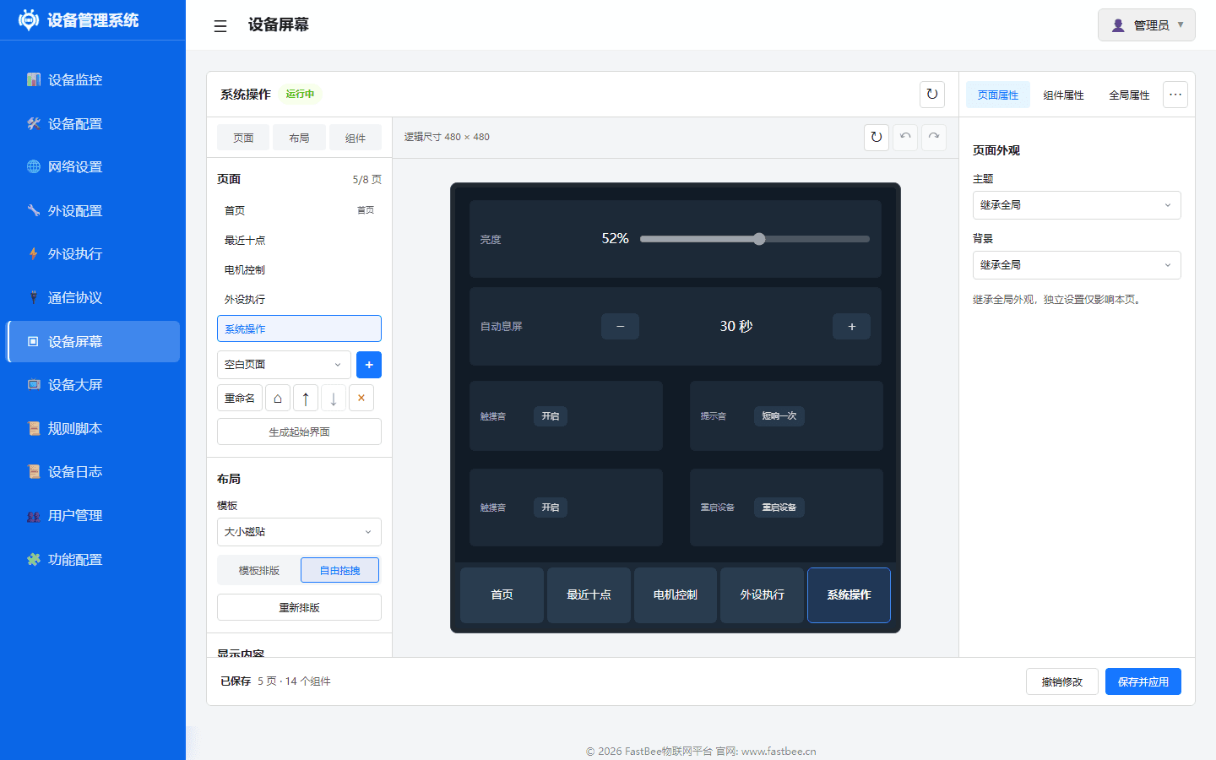The width and height of the screenshot is (1216, 760).
Task: Adjust the 亮度 brightness slider handle
Action: [x=759, y=239]
